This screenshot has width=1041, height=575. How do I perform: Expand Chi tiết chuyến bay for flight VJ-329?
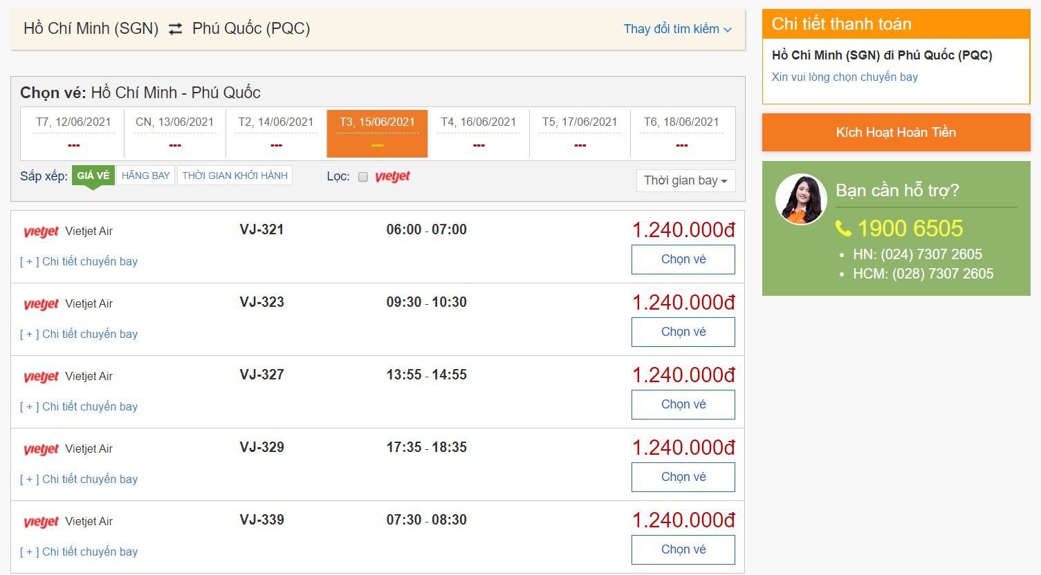pos(79,479)
